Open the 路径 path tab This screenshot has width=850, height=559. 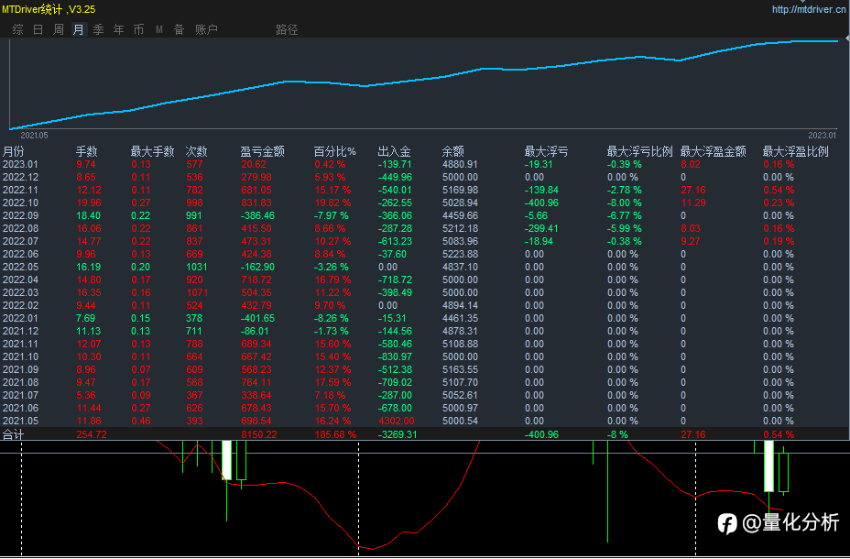click(x=287, y=30)
